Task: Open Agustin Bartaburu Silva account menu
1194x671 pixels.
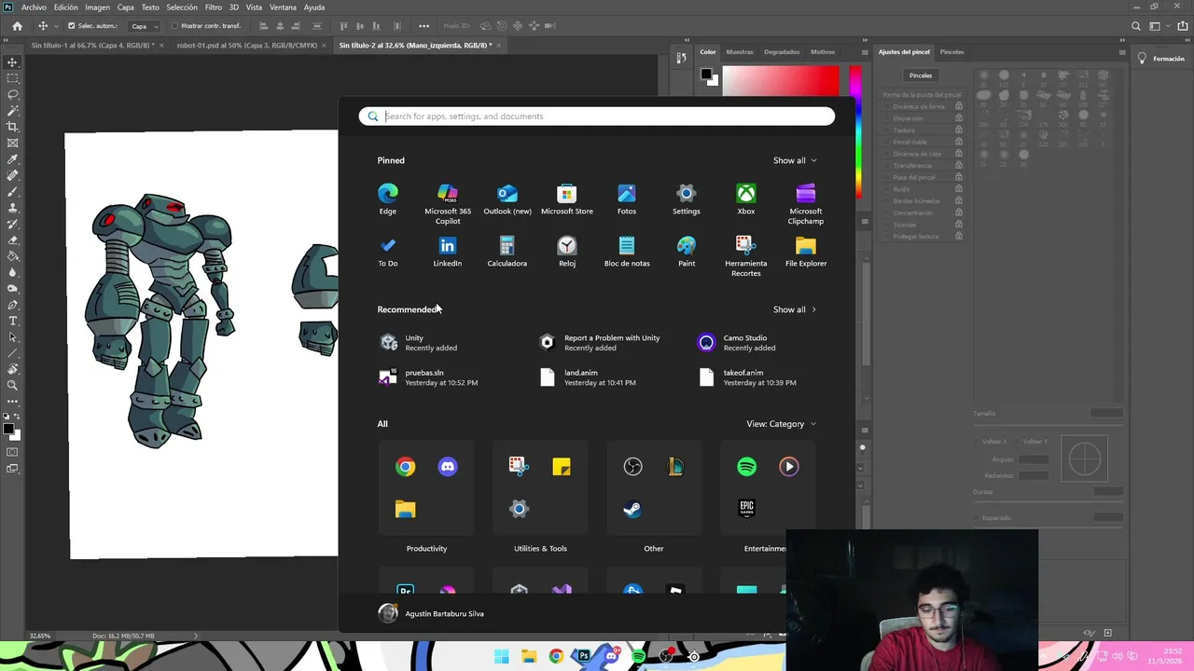Action: (431, 613)
